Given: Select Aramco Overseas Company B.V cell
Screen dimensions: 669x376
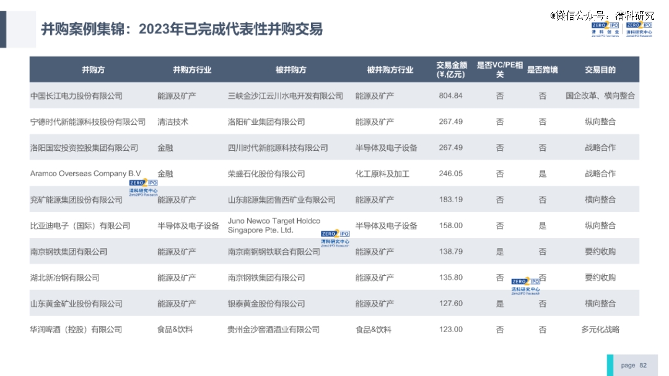Looking at the screenshot, I should pos(85,173).
